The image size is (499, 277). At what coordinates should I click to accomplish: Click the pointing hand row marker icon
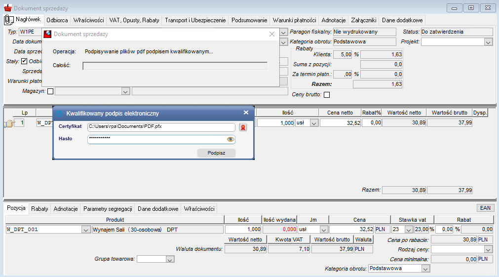(9, 123)
